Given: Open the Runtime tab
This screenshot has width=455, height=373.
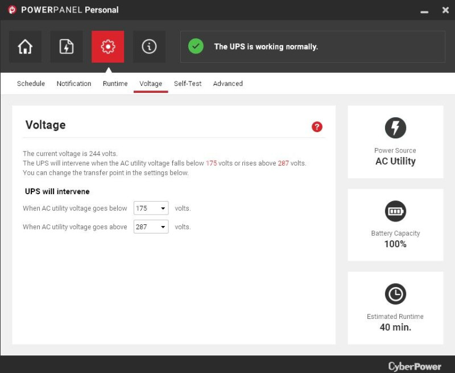Looking at the screenshot, I should point(115,84).
